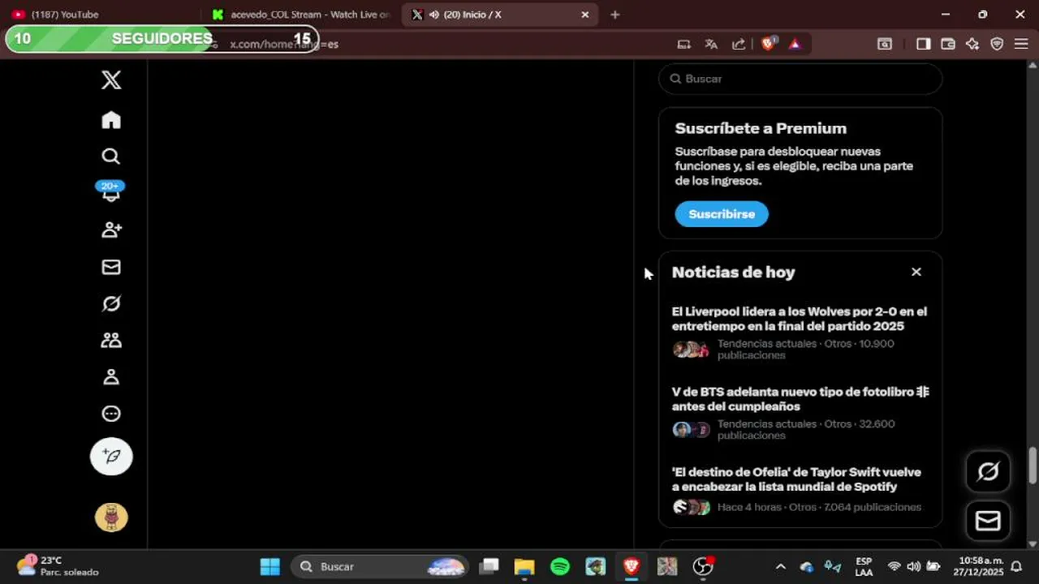Open Brave Shields lion icon
Screen dimensions: 1039x584
pyautogui.click(x=768, y=44)
